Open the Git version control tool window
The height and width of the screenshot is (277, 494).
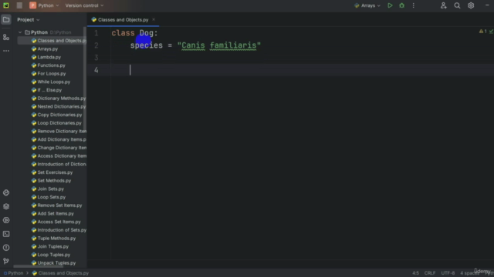(x=6, y=261)
